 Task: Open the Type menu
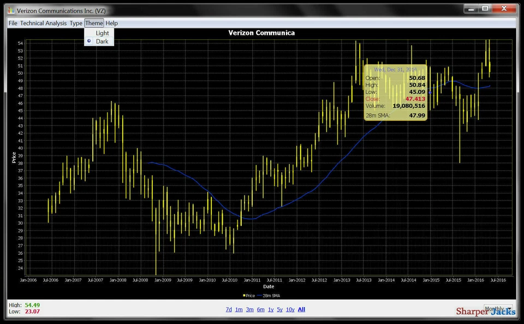click(x=76, y=23)
